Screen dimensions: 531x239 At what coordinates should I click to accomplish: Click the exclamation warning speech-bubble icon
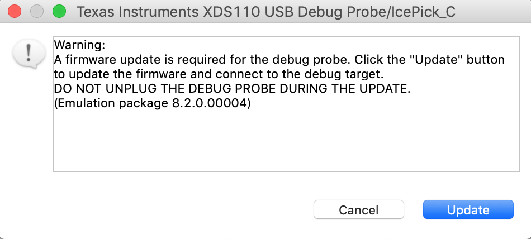pyautogui.click(x=29, y=54)
